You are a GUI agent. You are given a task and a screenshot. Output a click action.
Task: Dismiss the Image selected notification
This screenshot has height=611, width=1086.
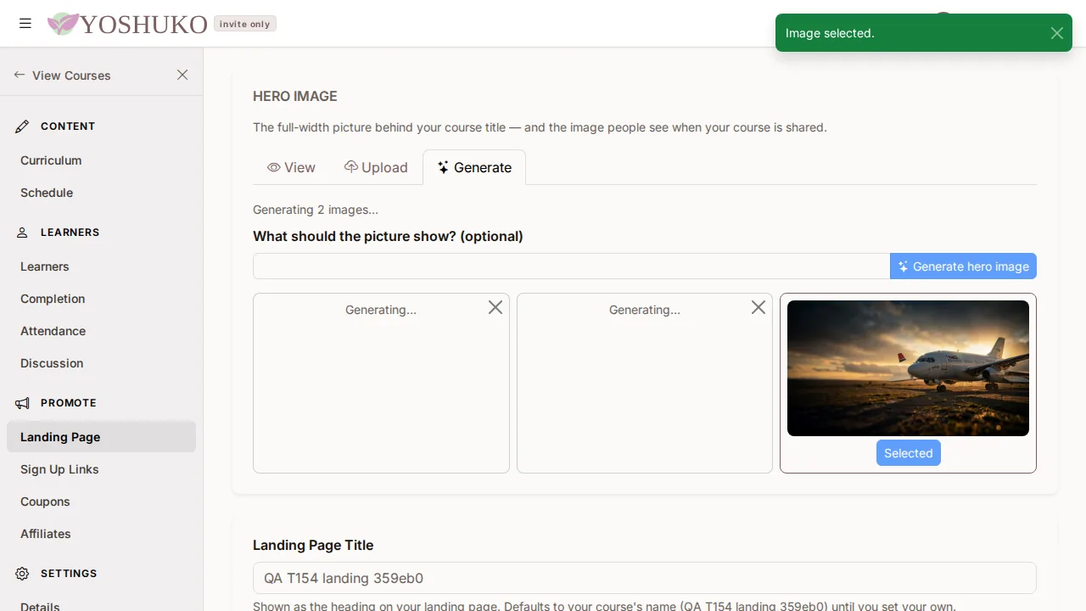(1056, 33)
